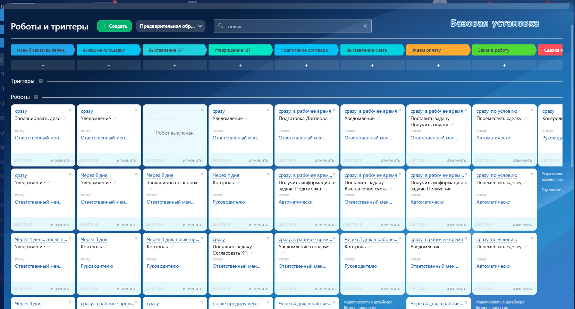575x309 pixels.
Task: Select the green Заказ в работу stage header
Action: pos(504,50)
